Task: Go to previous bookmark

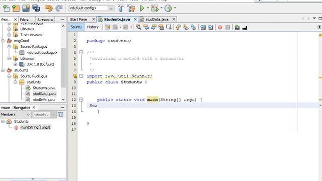Action: [x=178, y=27]
